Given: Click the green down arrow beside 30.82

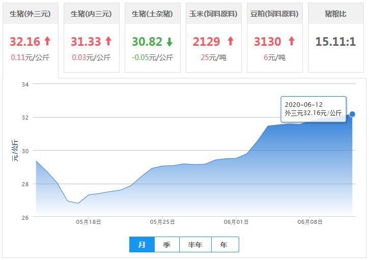Looking at the screenshot, I should pos(169,42).
